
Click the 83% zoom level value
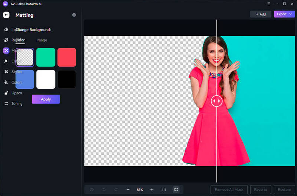coord(140,190)
